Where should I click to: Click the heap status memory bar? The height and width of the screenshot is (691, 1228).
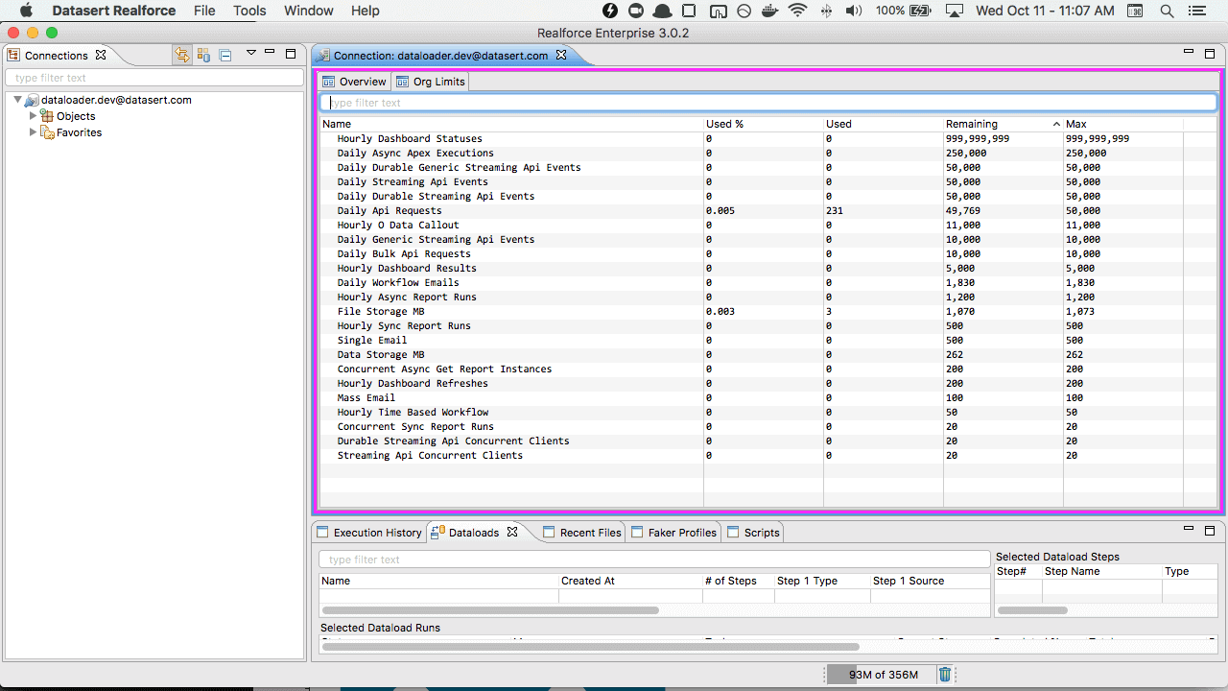point(880,675)
